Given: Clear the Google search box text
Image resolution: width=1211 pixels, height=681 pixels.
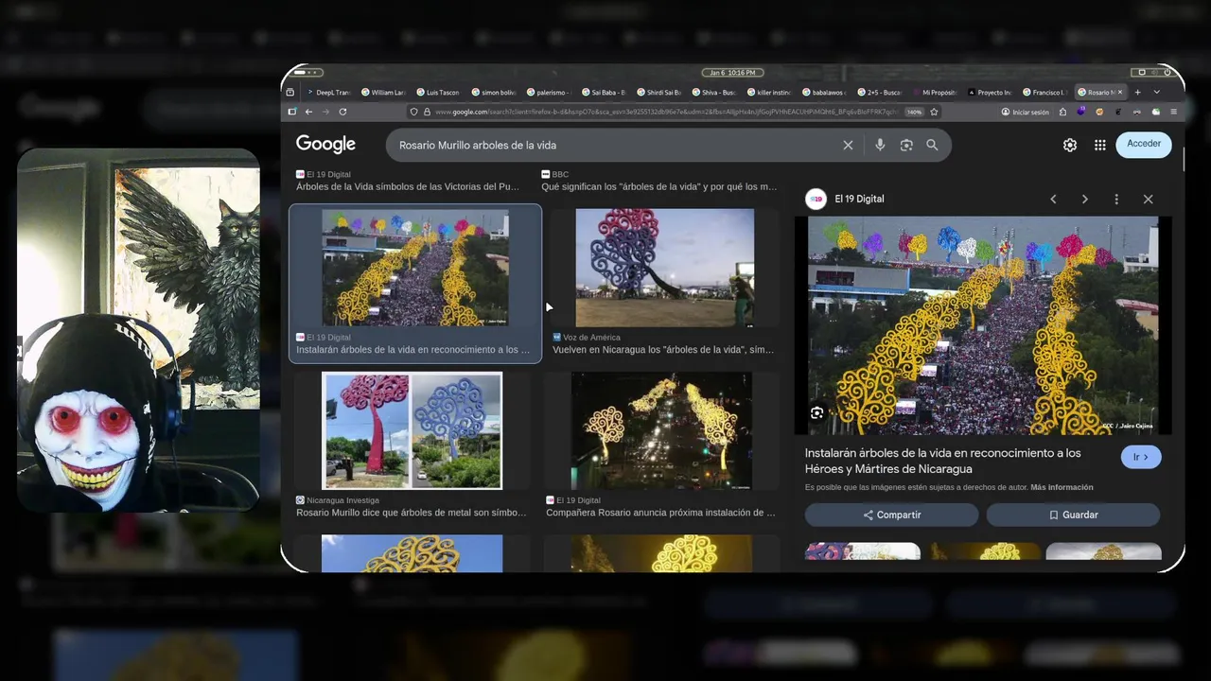Looking at the screenshot, I should pyautogui.click(x=848, y=145).
